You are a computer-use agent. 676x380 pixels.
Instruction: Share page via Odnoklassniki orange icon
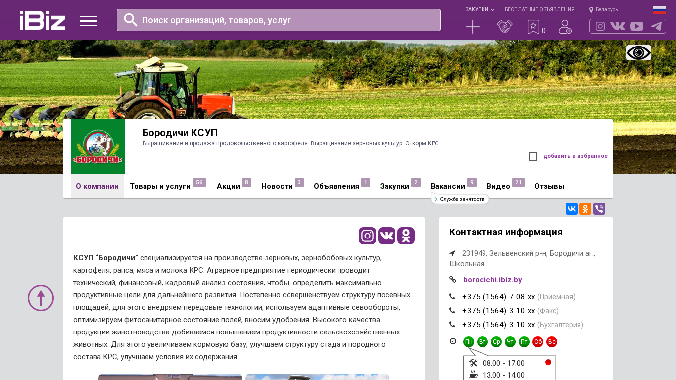click(585, 209)
